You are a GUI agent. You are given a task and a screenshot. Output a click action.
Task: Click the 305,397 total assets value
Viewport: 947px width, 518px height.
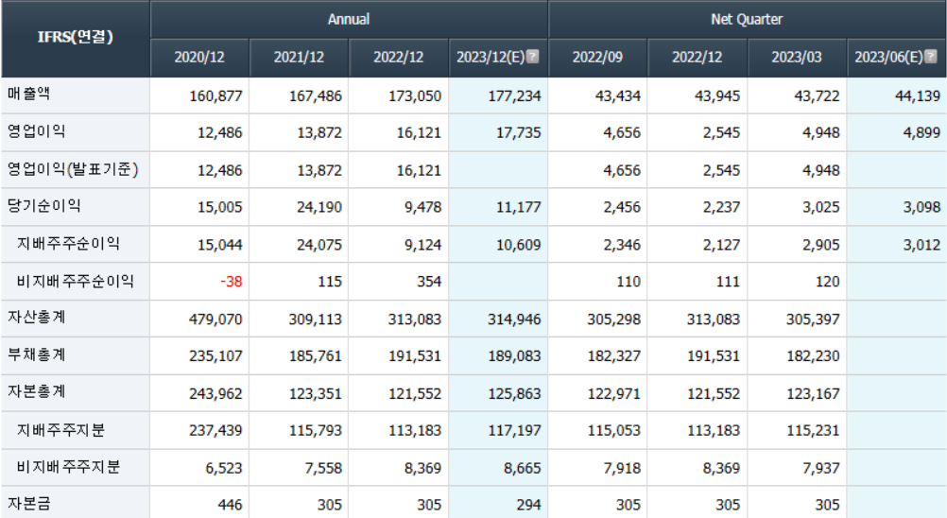click(x=813, y=319)
